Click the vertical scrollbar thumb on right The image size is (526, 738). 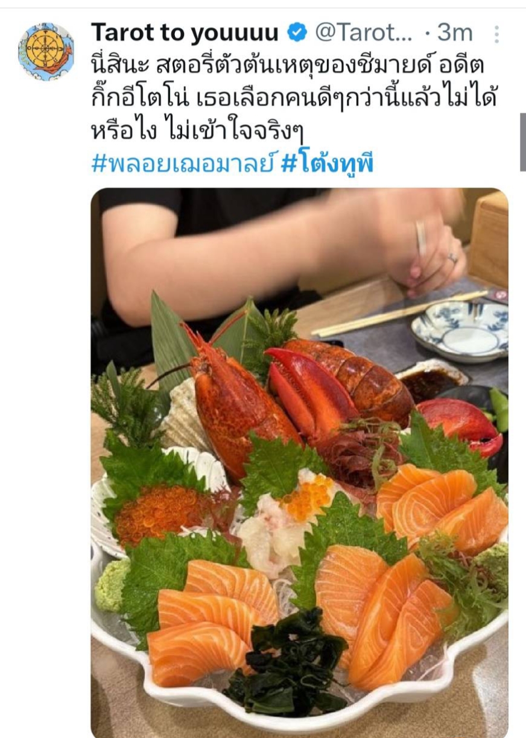pyautogui.click(x=522, y=143)
